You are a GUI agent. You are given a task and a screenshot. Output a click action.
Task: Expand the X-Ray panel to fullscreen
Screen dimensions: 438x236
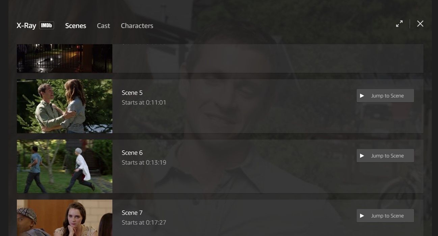[x=399, y=24]
